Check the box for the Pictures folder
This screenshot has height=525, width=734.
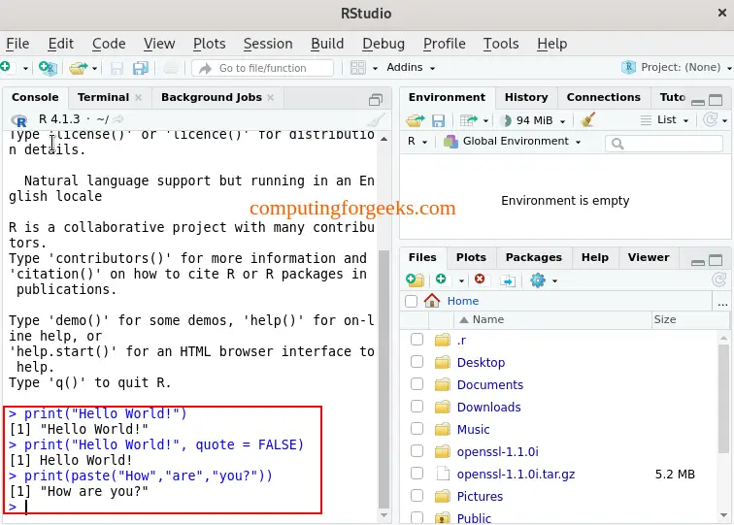417,496
